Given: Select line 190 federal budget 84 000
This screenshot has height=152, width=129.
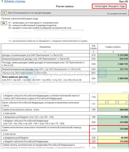Looking at the screenshot, I should coord(113,117).
